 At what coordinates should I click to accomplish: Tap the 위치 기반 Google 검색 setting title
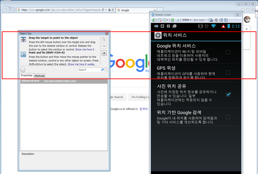(x=179, y=113)
